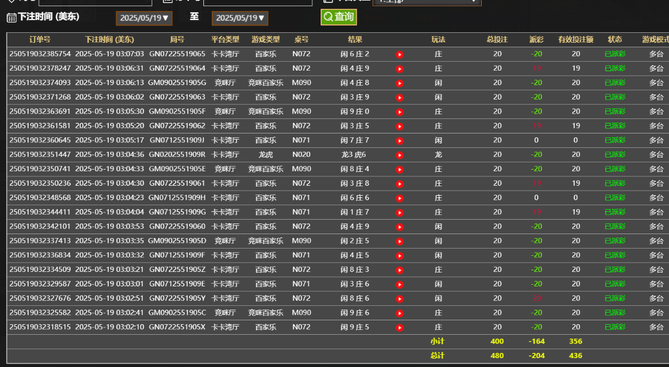Play video for the 龙虎 round row
The width and height of the screenshot is (669, 367).
[399, 155]
